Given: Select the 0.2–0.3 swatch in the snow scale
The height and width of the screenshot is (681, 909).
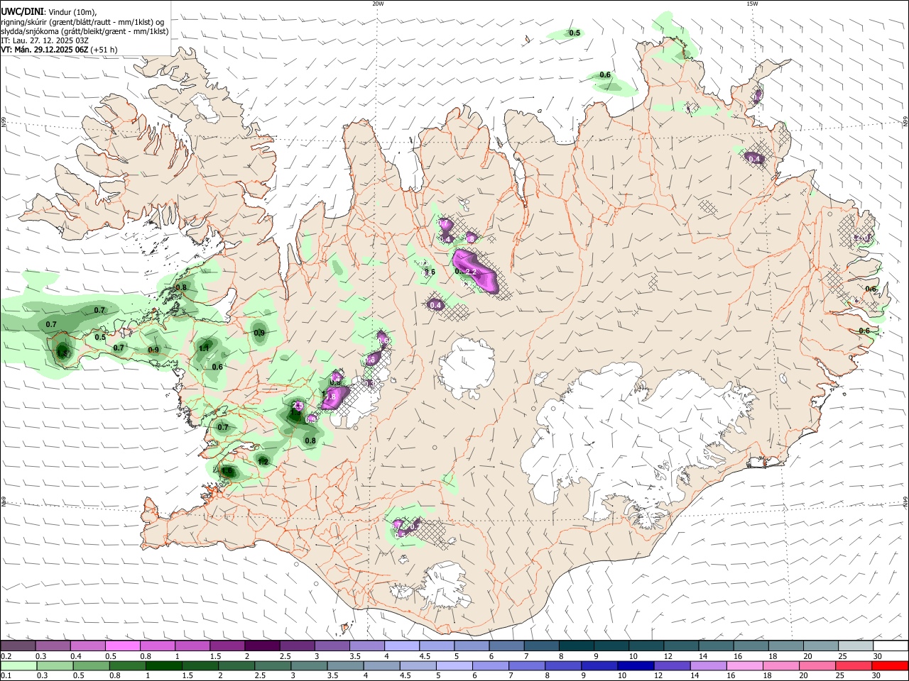Looking at the screenshot, I should pyautogui.click(x=18, y=646).
